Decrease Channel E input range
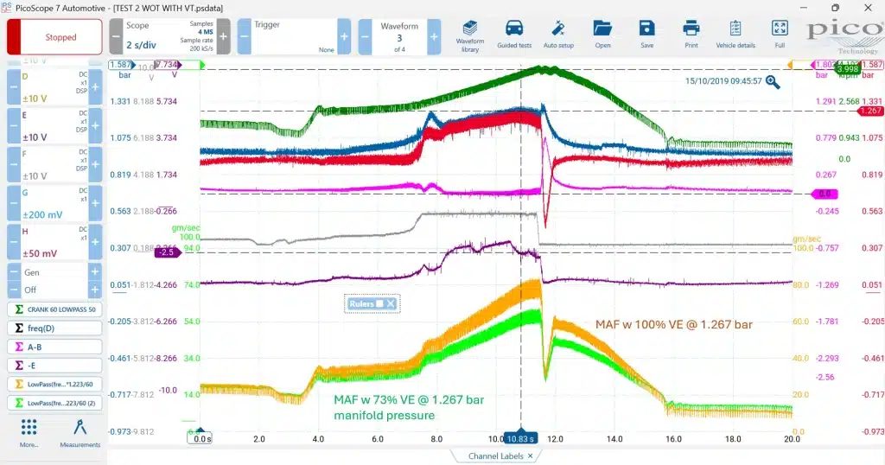Viewport: 885px width, 465px height. pos(14,126)
